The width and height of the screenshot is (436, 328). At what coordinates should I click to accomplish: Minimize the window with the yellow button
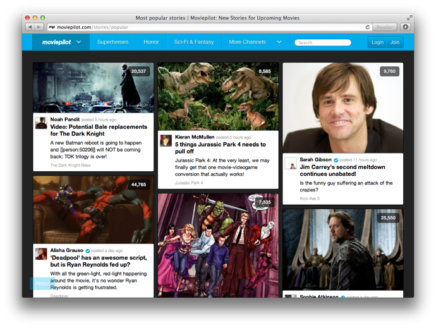(35, 18)
